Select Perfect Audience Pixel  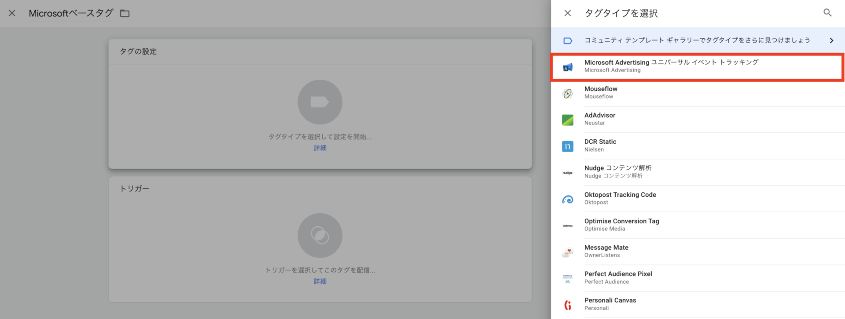tap(698, 278)
